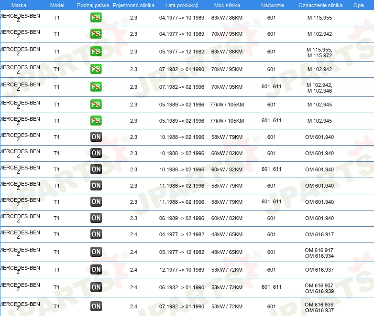Select engine code cell 'M 115.955, M 115.972'

point(319,53)
